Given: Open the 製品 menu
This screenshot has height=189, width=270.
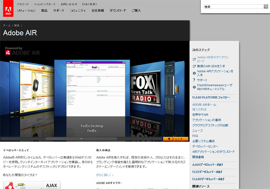Looking at the screenshot, I should pyautogui.click(x=44, y=11).
